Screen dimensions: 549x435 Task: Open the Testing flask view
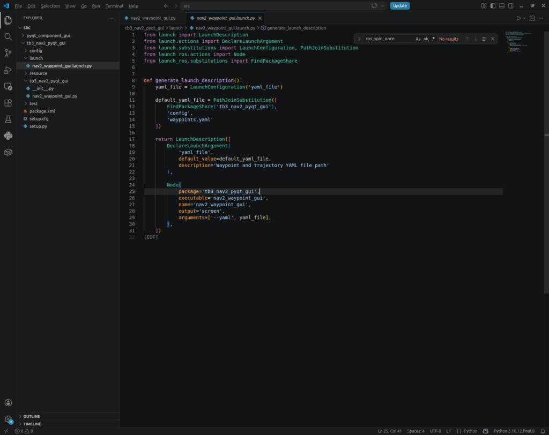[x=8, y=119]
